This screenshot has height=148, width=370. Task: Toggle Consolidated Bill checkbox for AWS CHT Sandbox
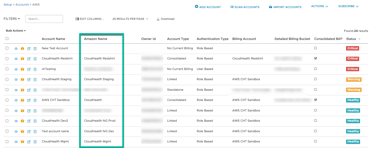(316, 100)
